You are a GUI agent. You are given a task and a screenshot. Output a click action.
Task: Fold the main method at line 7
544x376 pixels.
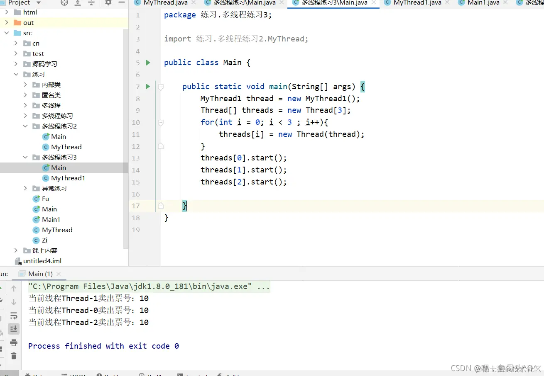(161, 87)
